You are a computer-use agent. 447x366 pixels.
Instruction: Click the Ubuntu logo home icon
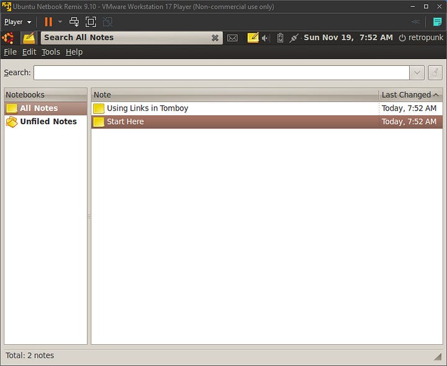pyautogui.click(x=8, y=38)
